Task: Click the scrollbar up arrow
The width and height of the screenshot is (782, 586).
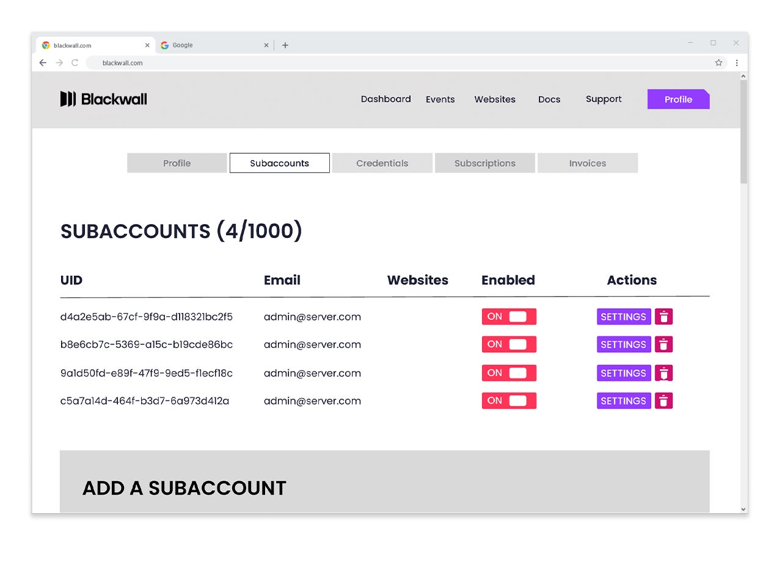Action: [744, 76]
